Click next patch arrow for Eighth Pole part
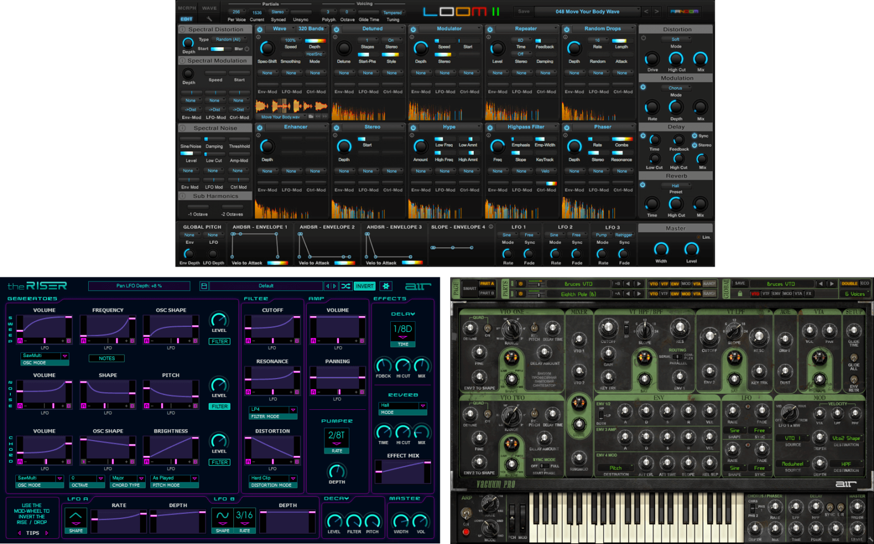The width and height of the screenshot is (874, 544). (x=638, y=293)
